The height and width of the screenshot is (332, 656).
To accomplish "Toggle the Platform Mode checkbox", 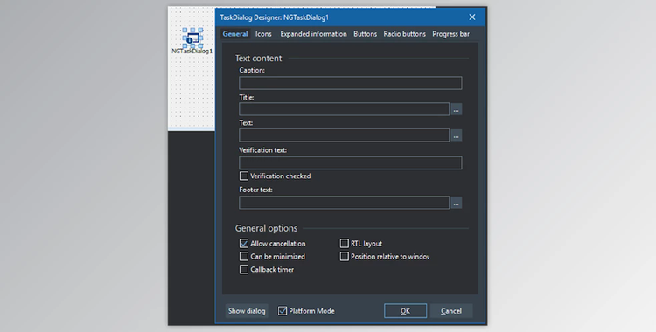I will [283, 311].
